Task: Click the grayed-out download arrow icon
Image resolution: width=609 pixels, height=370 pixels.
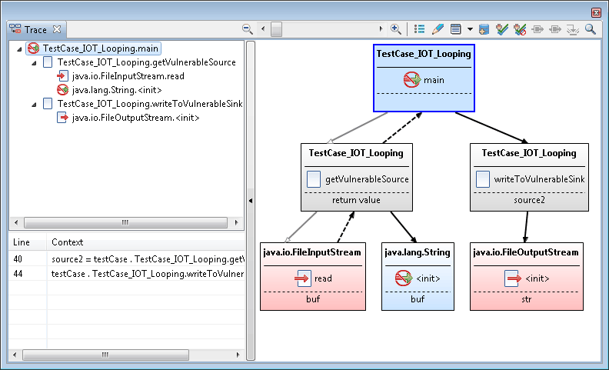Action: click(573, 29)
